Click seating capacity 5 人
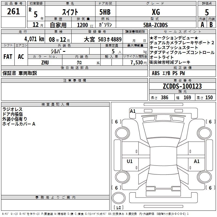 (x=117, y=51)
